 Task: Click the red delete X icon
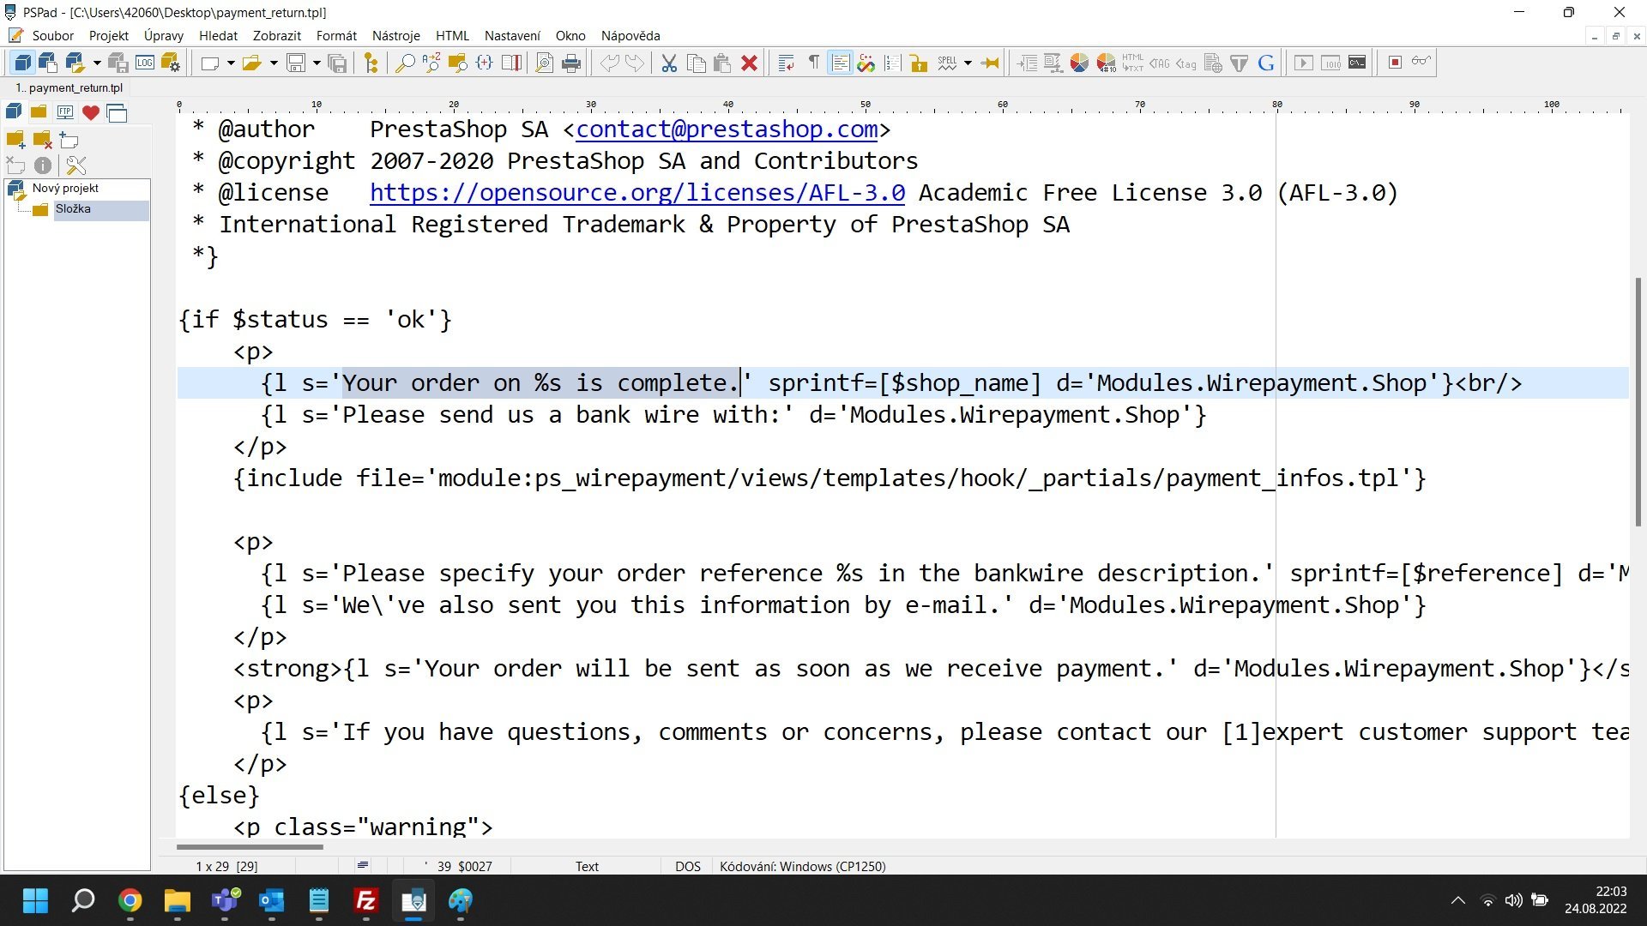tap(749, 63)
